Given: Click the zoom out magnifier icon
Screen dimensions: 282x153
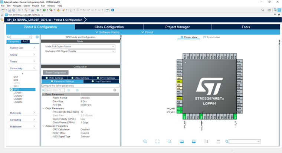Looking at the screenshot, I should 170,142.
